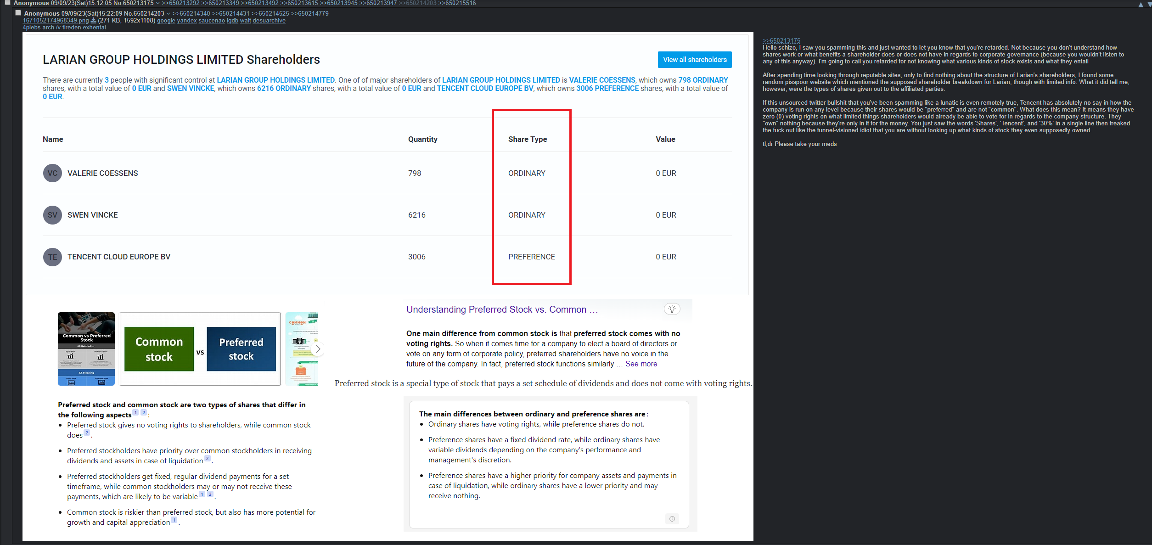Advance the stock image carousel with the right chevron
This screenshot has height=545, width=1152.
(318, 349)
